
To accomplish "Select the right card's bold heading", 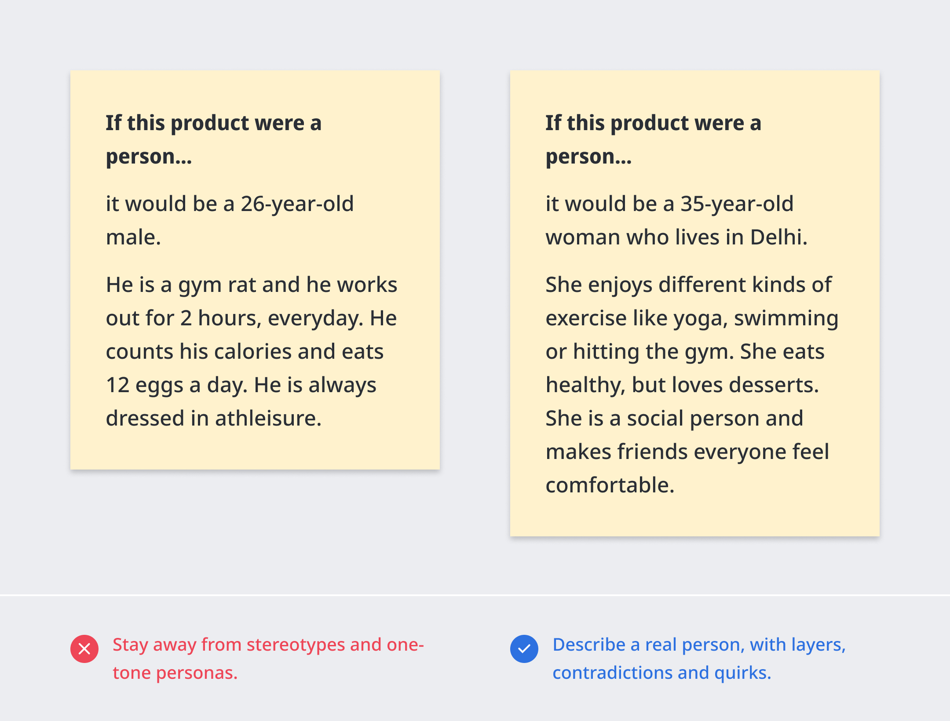I will (x=654, y=139).
